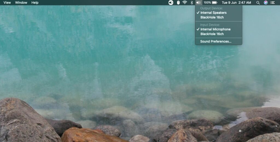Open the Window menu
This screenshot has width=280, height=142.
coord(21,2)
